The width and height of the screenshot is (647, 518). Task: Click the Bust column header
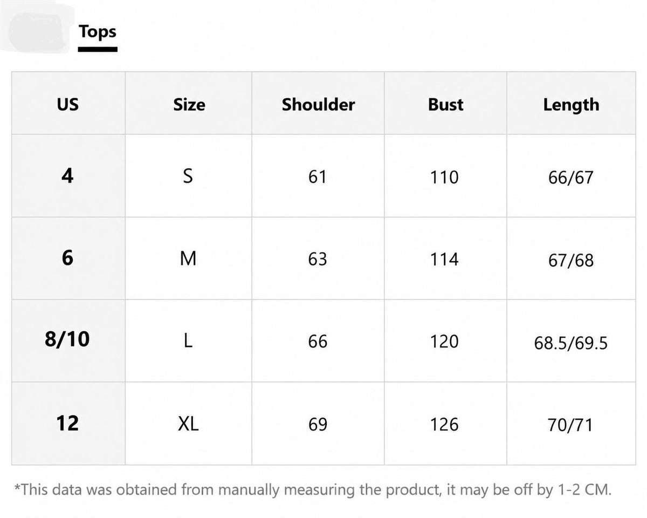point(445,104)
